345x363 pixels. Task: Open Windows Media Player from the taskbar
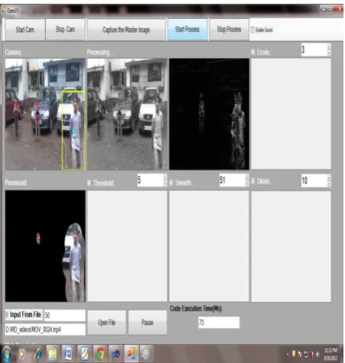(x=21, y=354)
